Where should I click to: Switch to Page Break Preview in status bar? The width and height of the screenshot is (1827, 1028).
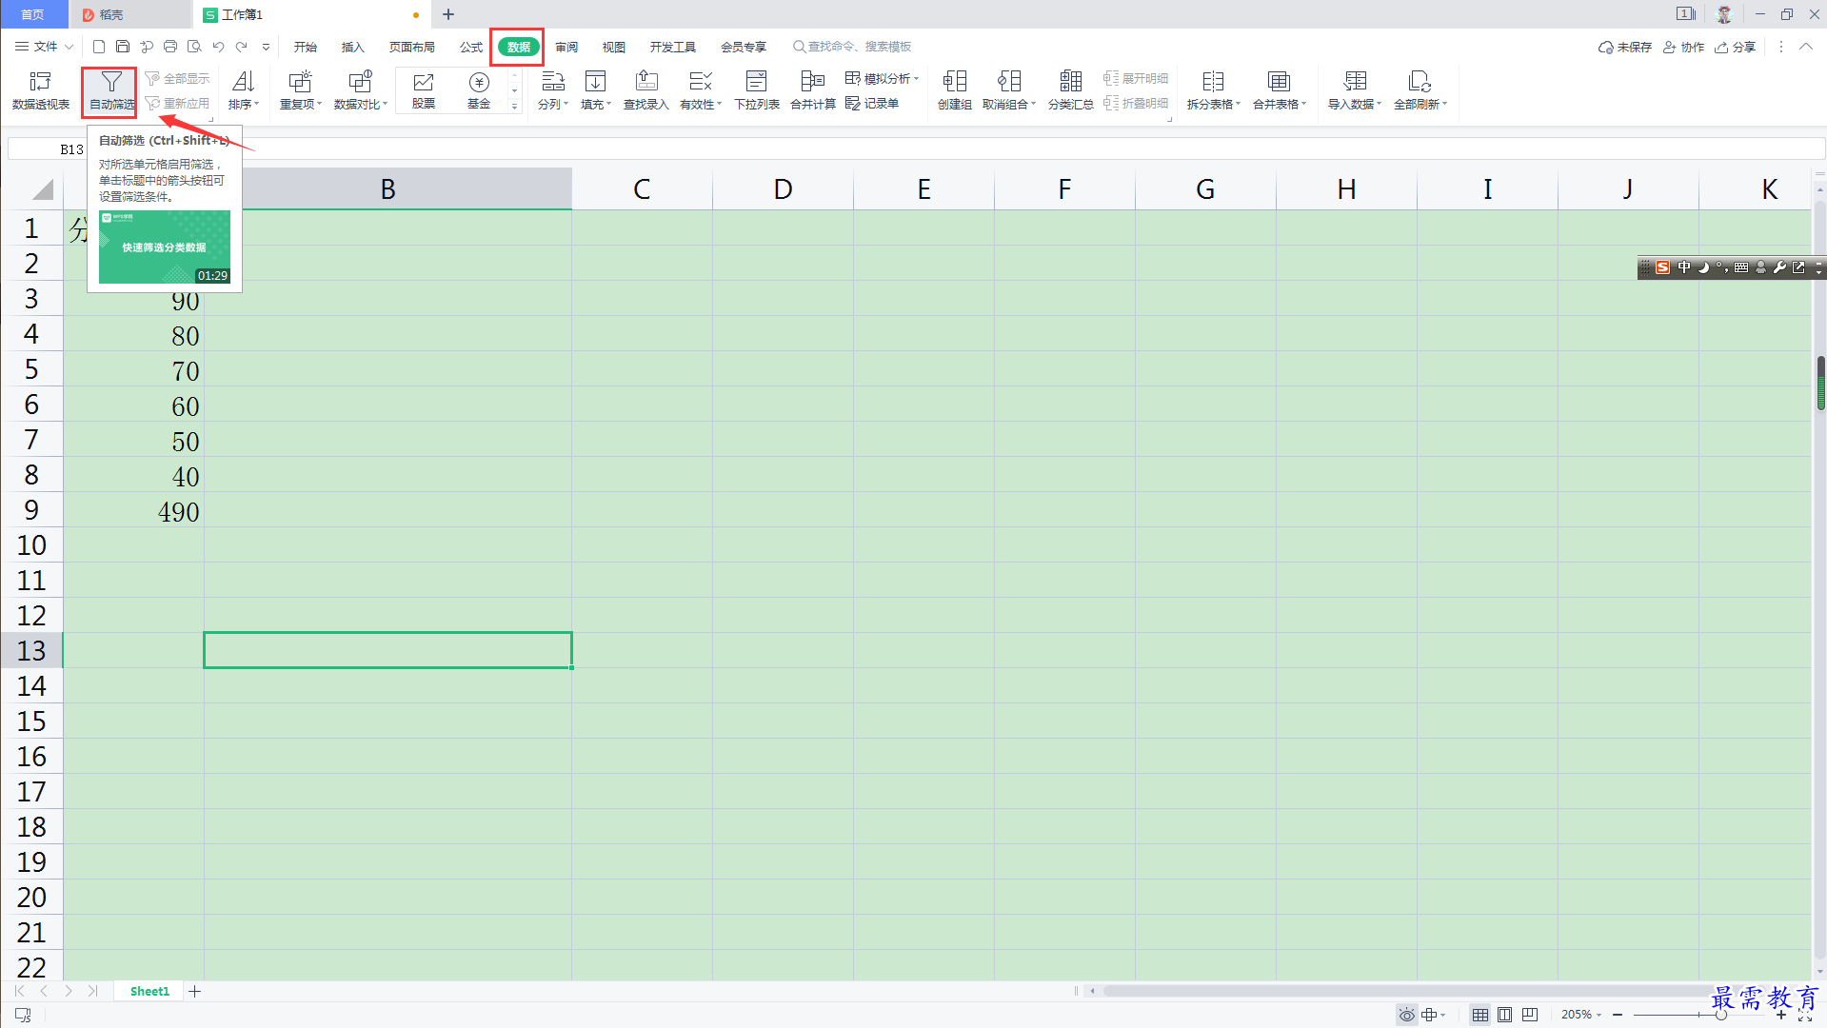pos(1530,1015)
